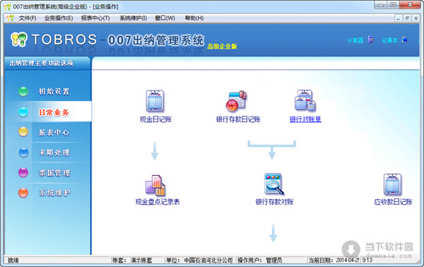Screen dimensions: 424x267
Task: Open the 应收款日记账 icon
Action: coord(393,184)
